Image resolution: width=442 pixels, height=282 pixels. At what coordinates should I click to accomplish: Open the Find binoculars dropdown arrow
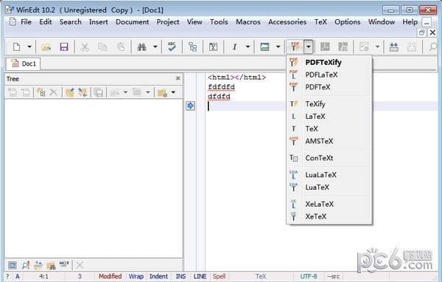(155, 47)
